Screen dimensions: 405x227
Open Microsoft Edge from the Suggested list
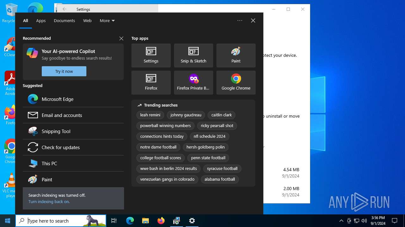pos(73,99)
